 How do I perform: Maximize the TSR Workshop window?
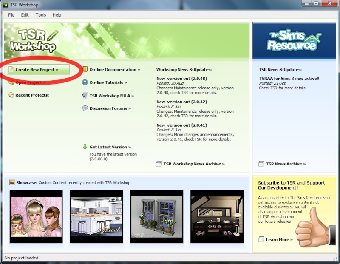point(316,3)
